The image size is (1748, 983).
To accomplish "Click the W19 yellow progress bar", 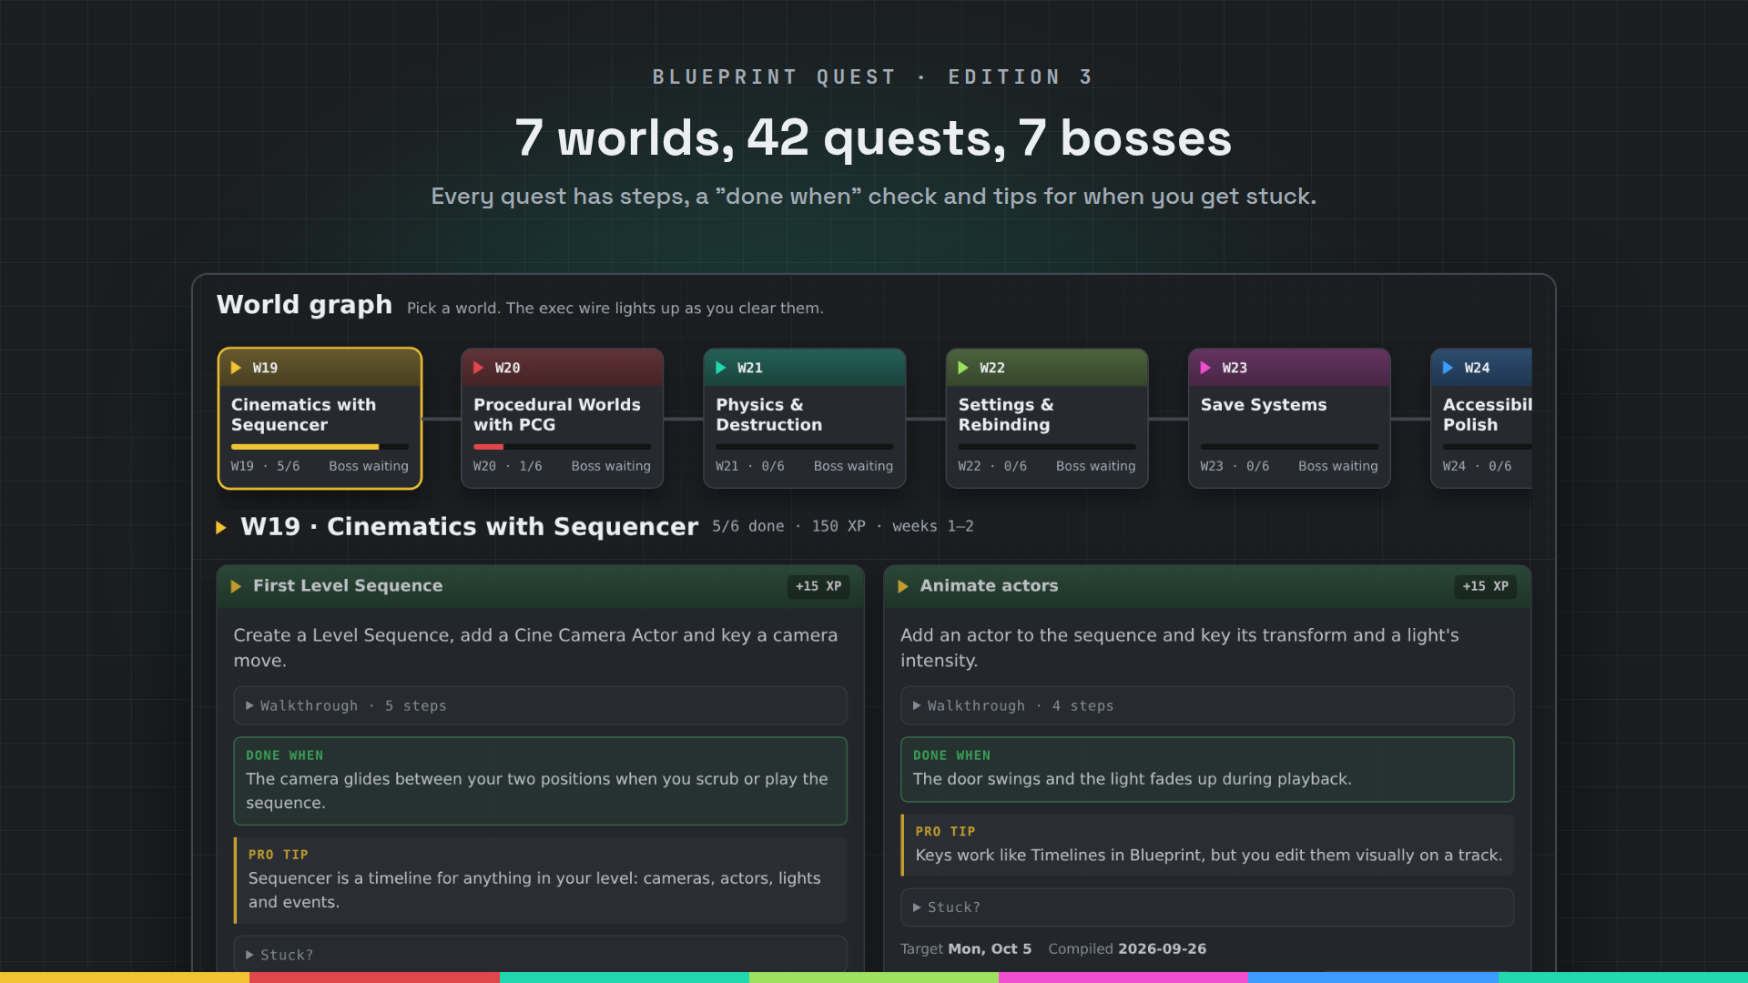I will [x=320, y=447].
